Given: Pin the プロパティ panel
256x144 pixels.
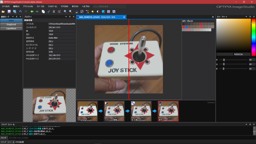Looking at the screenshot, I should pyautogui.click(x=70, y=17).
